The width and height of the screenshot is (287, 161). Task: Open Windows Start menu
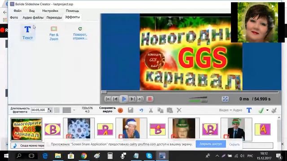tap(6, 156)
